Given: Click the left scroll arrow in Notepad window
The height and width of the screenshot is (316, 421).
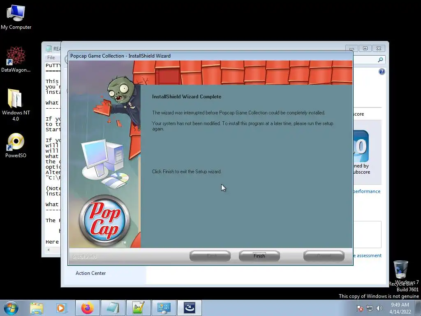Looking at the screenshot, I should coord(49,250).
